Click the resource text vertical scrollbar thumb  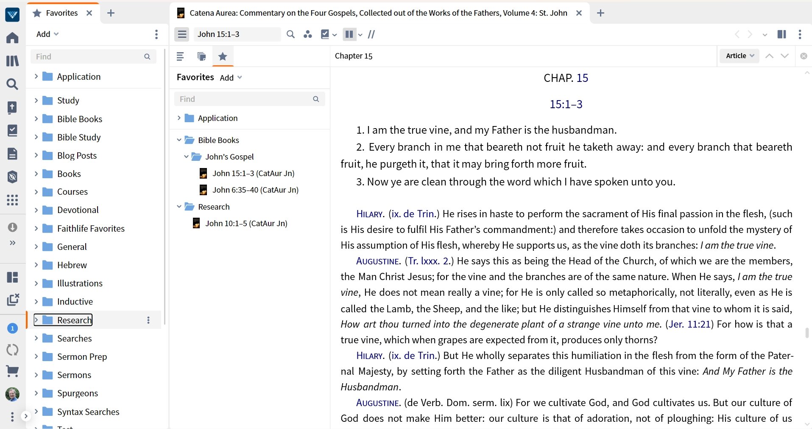point(807,333)
